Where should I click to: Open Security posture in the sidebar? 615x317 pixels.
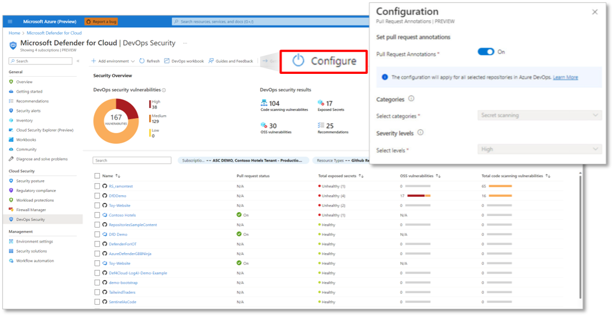pyautogui.click(x=30, y=181)
